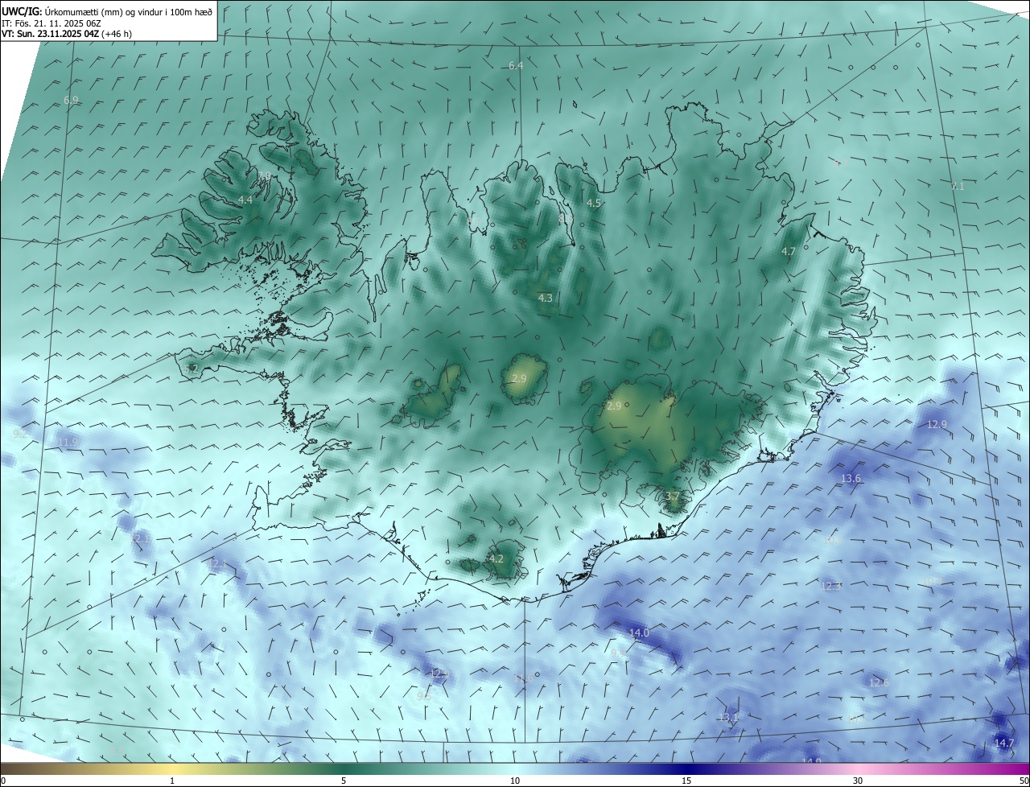The height and width of the screenshot is (787, 1030).
Task: Click the valid time 'VT: Sun. 23.11.2025 04Z'
Action: click(49, 34)
